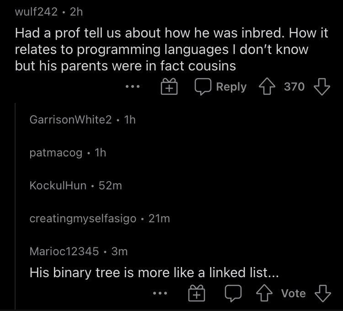Open more options on Marioc12345's comment

pos(160,294)
